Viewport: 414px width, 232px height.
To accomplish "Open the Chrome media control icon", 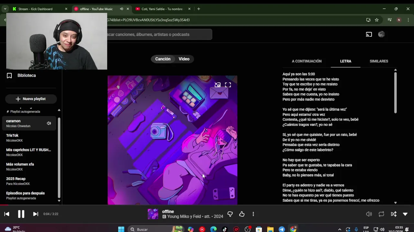I will 390,20.
